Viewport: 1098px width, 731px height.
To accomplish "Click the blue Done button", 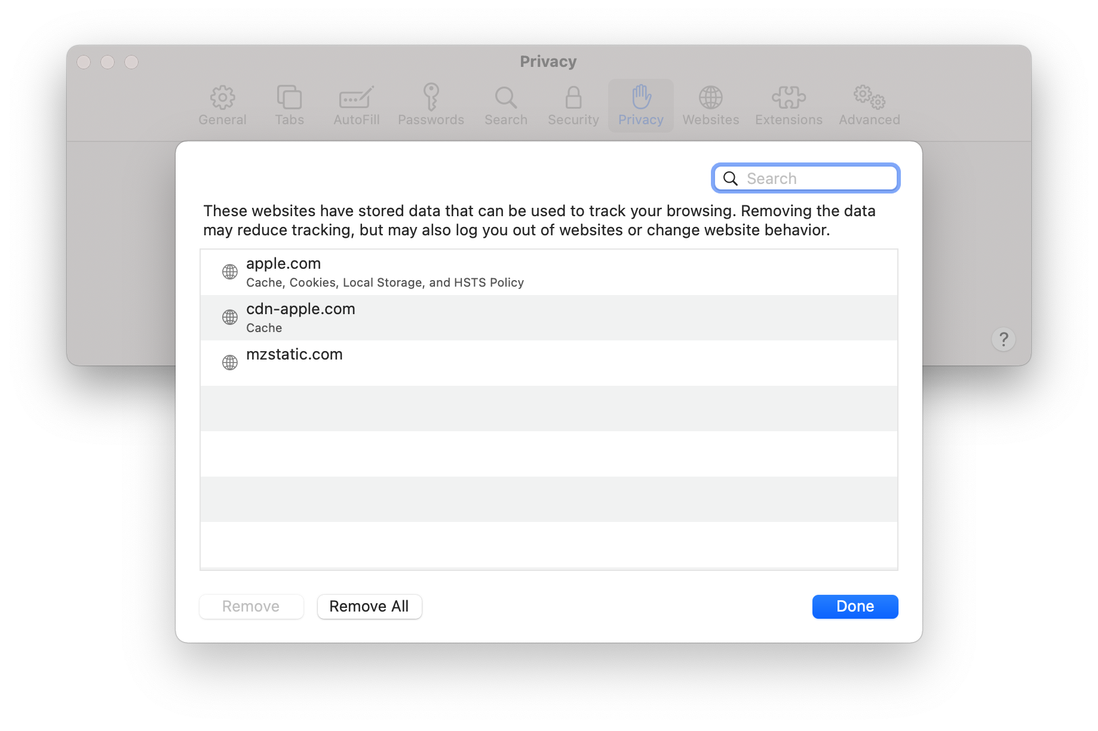I will coord(855,606).
